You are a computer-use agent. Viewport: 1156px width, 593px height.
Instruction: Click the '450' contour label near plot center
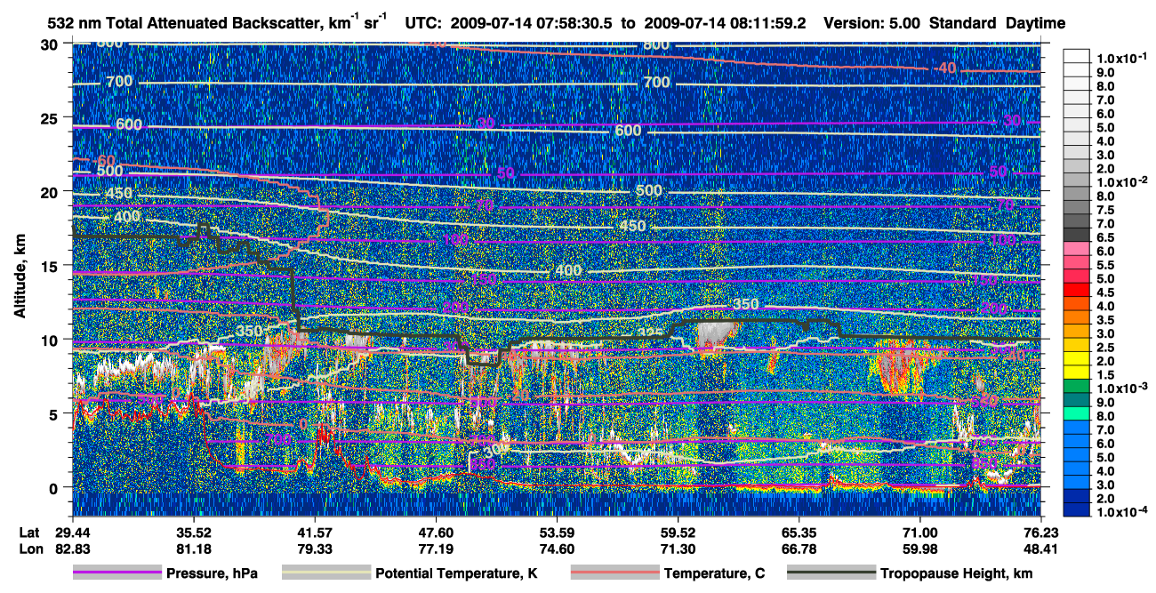point(633,227)
